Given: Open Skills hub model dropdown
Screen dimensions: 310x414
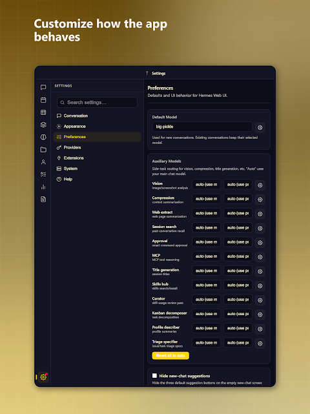Looking at the screenshot, I should click(206, 285).
